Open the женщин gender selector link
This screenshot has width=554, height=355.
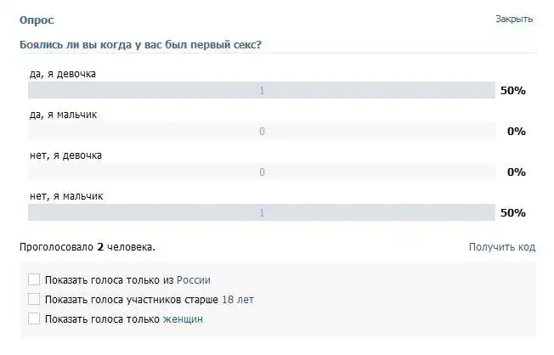[x=183, y=319]
